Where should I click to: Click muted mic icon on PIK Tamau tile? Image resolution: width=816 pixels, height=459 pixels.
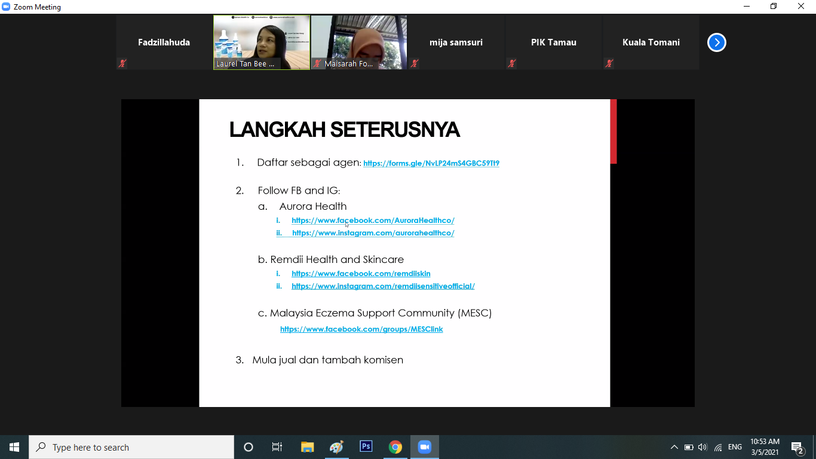click(512, 63)
